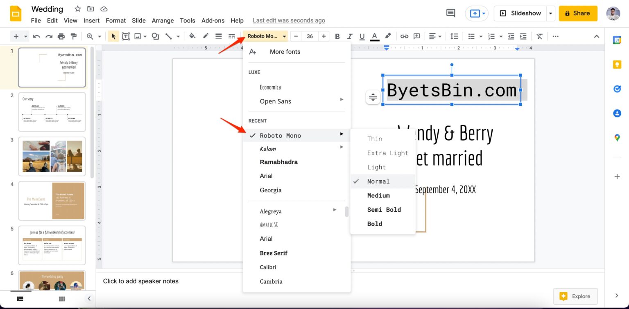This screenshot has width=629, height=309.
Task: Open the Format menu
Action: (115, 20)
